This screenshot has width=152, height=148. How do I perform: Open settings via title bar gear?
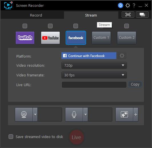pos(127,5)
